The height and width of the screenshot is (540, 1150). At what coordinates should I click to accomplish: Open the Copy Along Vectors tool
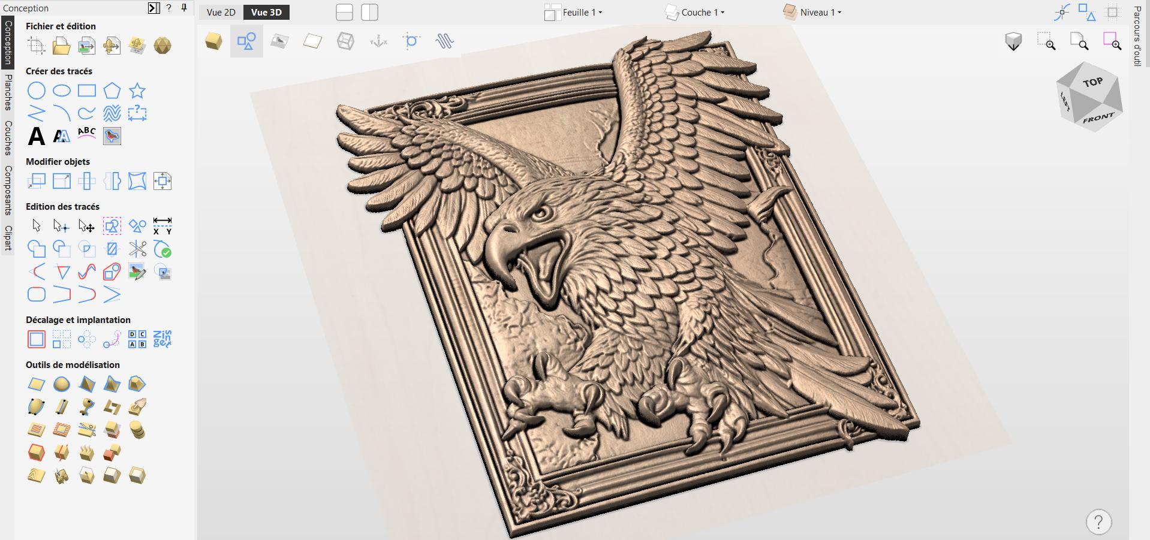click(x=112, y=339)
